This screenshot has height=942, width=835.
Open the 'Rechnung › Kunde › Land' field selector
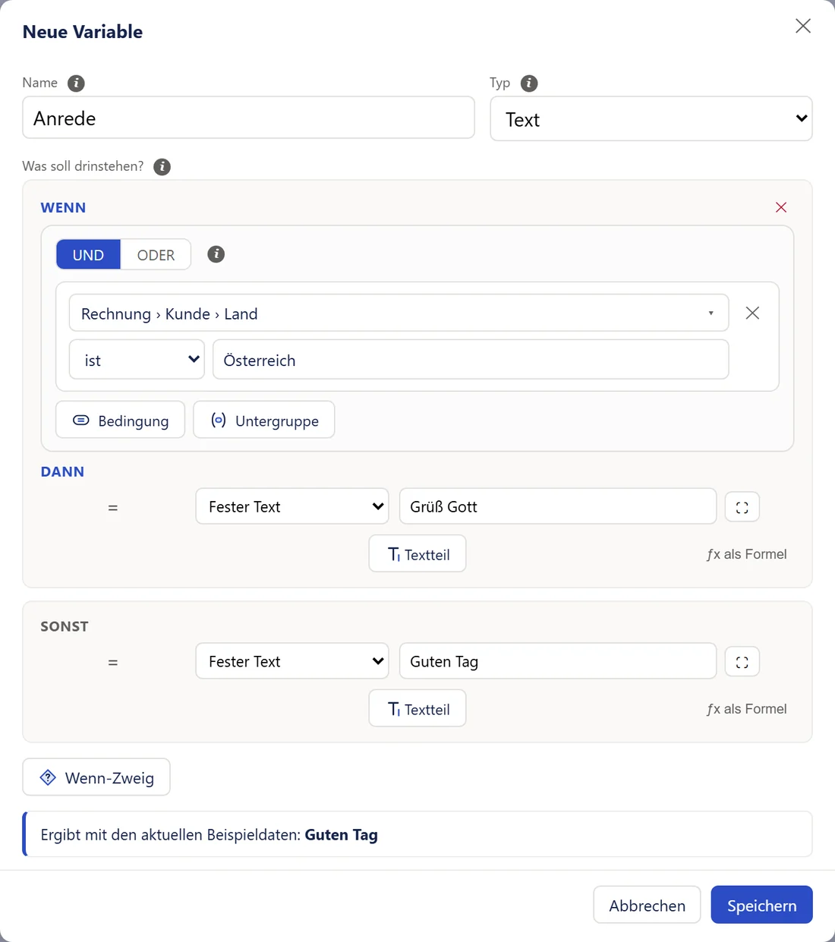click(x=399, y=313)
